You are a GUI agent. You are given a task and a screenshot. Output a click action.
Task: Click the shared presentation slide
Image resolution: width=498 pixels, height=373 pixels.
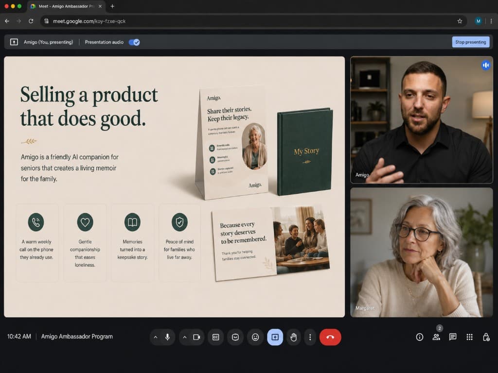175,187
